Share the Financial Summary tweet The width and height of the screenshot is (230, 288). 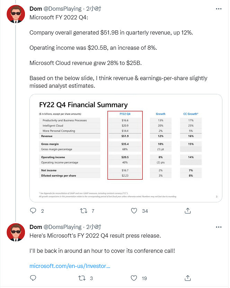(187, 211)
